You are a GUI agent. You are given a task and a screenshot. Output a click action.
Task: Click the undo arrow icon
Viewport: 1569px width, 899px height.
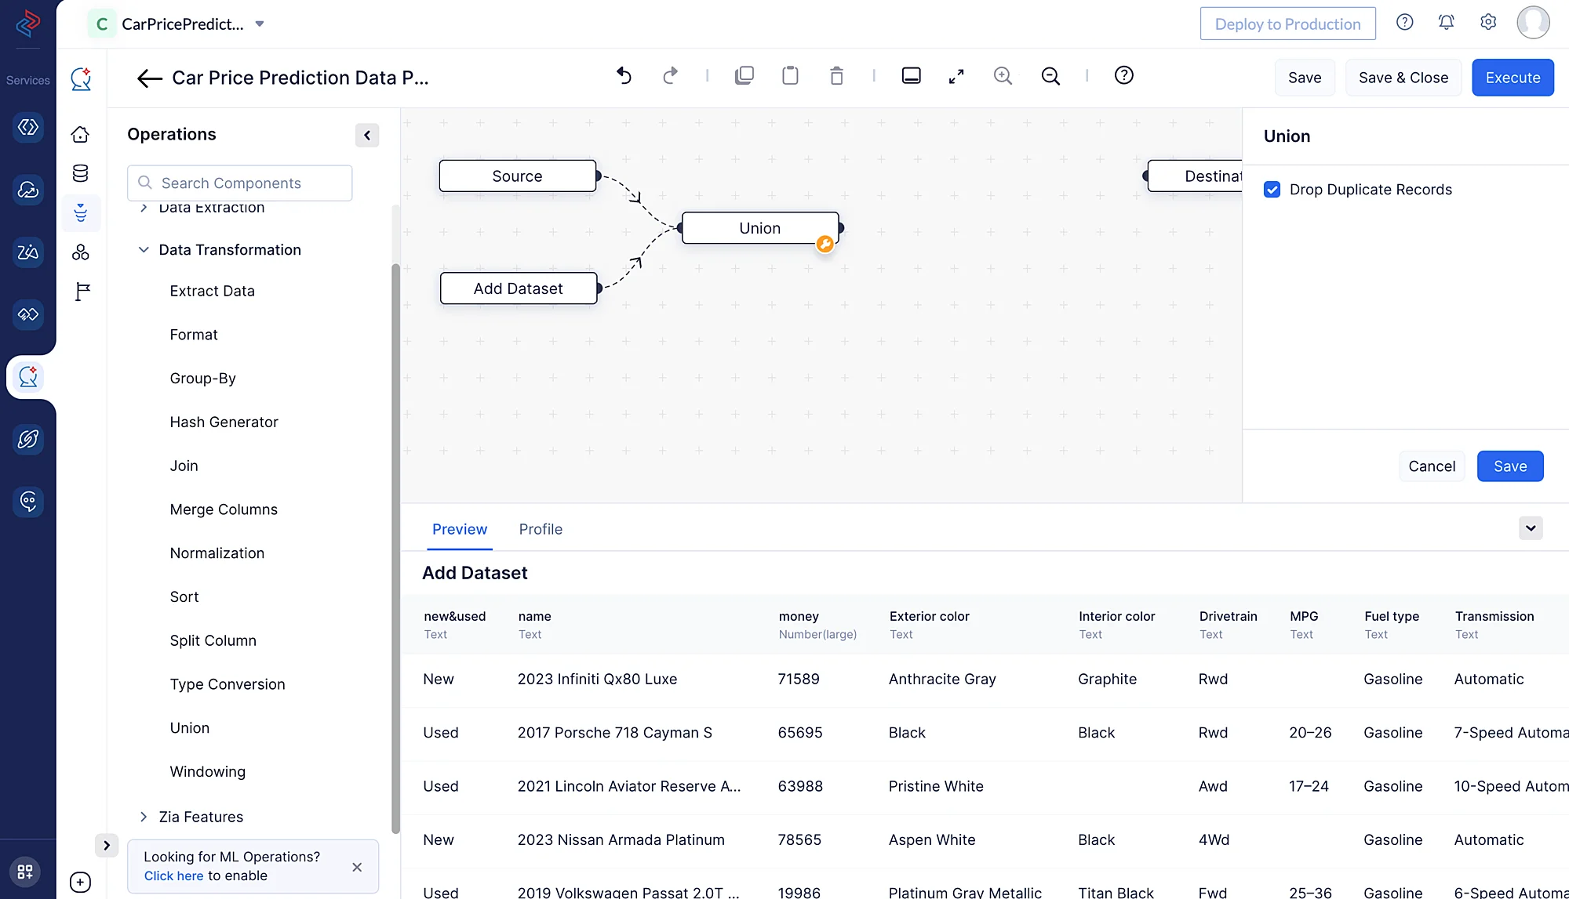coord(624,76)
